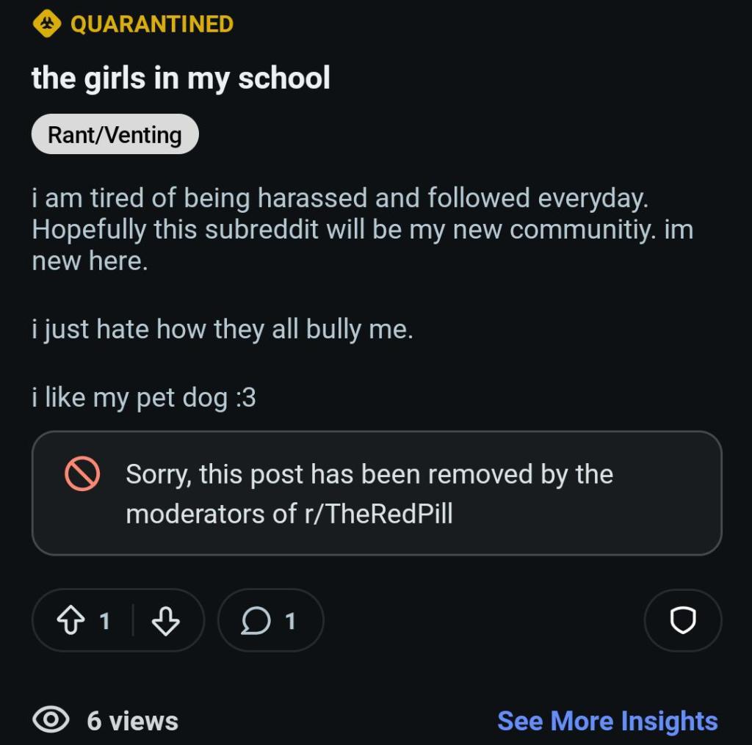The height and width of the screenshot is (745, 752).
Task: Click the yellow quarantine warning icon
Action: 46,23
